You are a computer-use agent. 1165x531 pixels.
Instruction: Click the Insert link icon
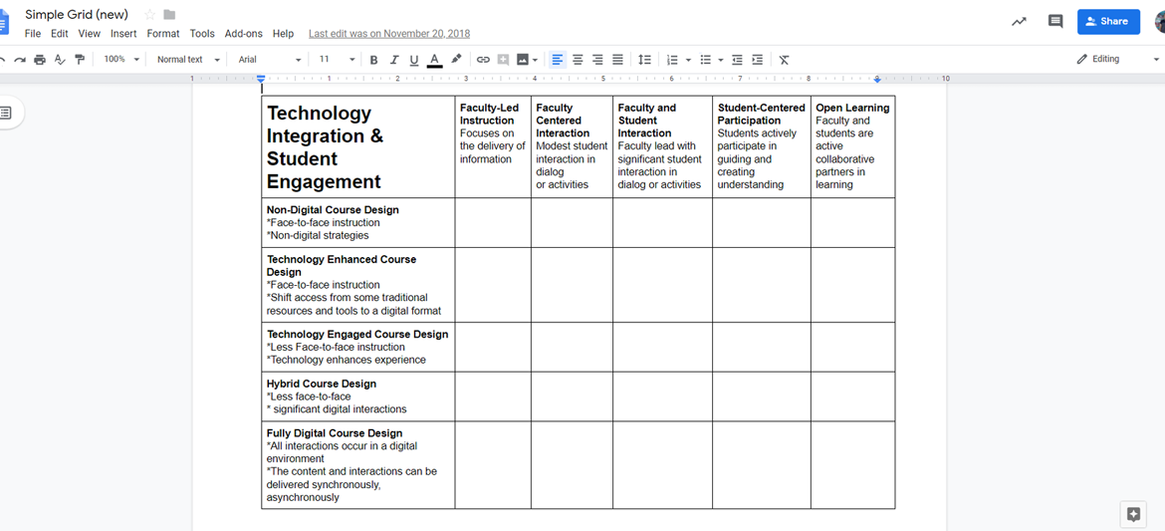pyautogui.click(x=483, y=60)
